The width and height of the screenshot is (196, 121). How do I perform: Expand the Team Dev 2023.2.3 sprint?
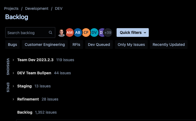13,60
